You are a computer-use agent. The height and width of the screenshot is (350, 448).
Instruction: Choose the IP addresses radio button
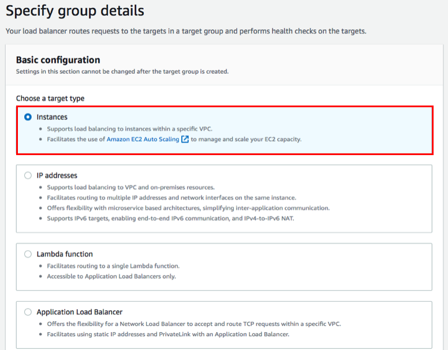click(28, 175)
